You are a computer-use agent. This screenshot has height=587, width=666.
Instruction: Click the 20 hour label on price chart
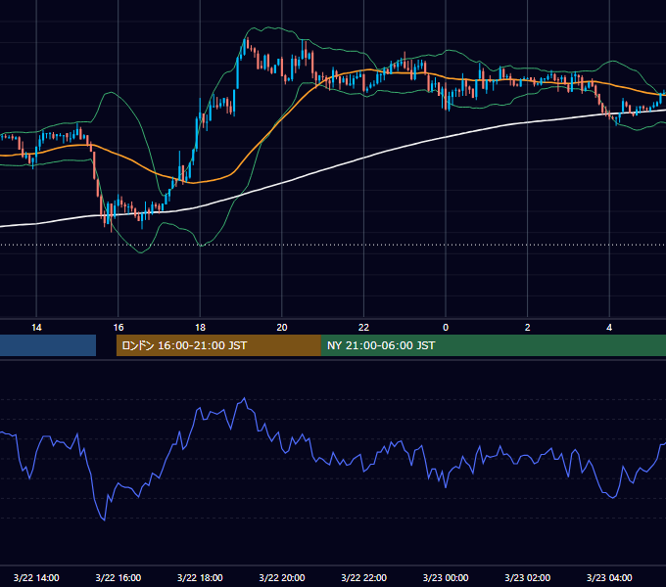pos(282,328)
